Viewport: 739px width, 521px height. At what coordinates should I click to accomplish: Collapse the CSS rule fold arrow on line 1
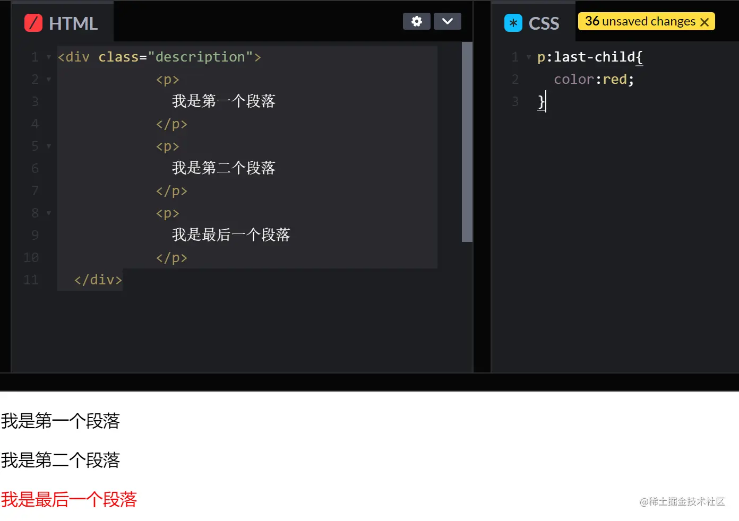[529, 57]
